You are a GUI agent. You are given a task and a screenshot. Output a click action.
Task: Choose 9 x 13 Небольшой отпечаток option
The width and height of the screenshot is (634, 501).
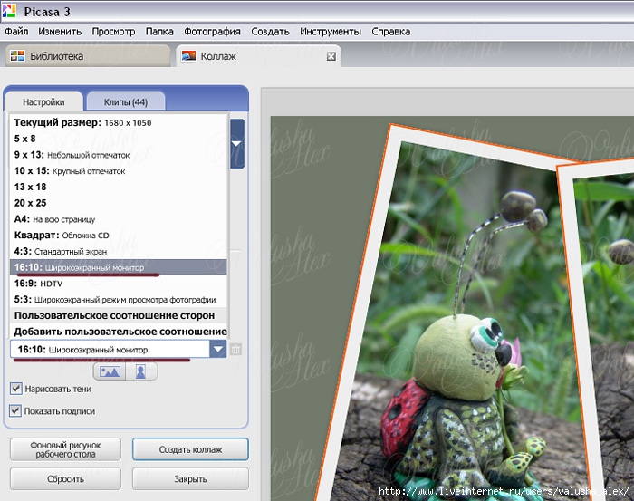click(x=118, y=155)
